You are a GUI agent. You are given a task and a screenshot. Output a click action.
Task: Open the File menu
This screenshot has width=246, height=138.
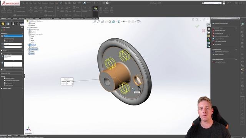[23, 3]
